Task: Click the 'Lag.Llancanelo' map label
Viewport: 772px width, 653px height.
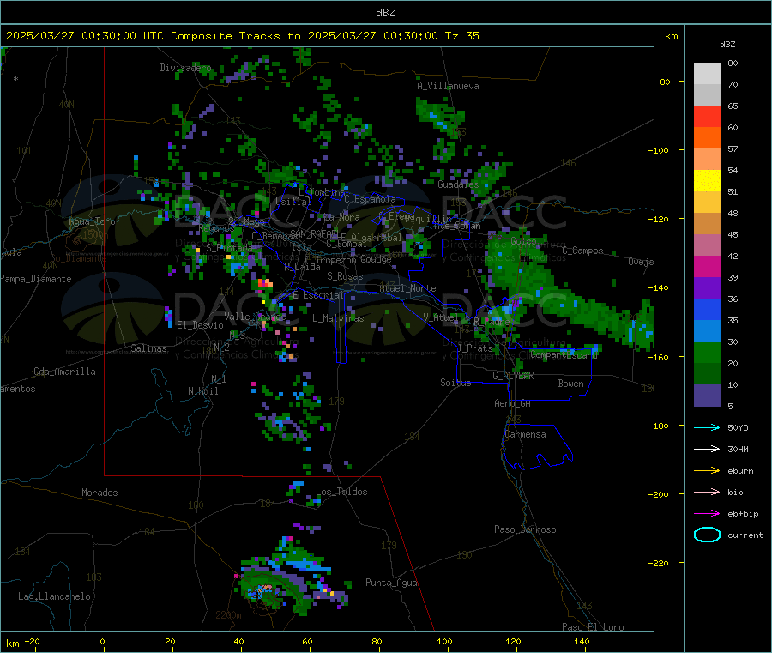Action: coord(54,596)
